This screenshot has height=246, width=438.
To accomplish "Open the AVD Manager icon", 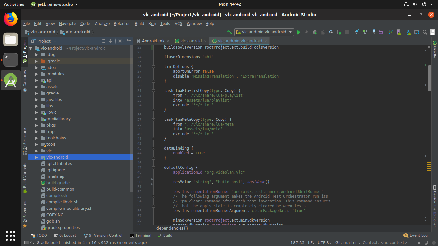I will point(399,32).
